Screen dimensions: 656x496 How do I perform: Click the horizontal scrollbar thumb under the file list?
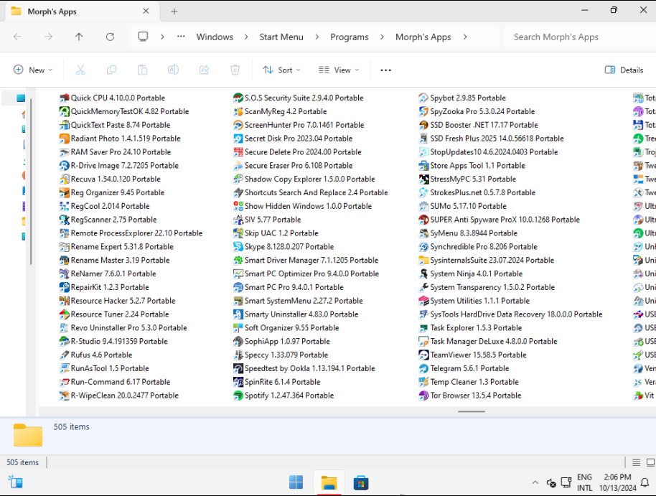[x=471, y=411]
